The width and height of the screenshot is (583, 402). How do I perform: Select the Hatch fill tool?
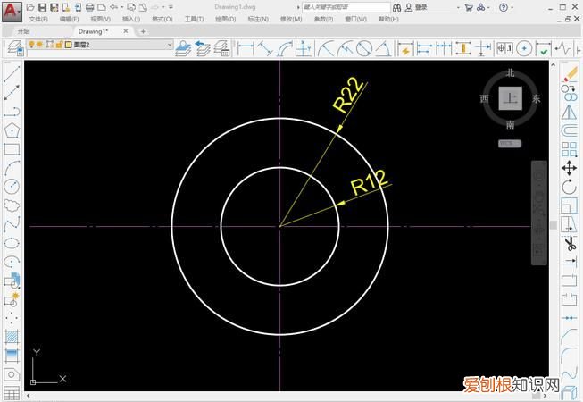12,336
